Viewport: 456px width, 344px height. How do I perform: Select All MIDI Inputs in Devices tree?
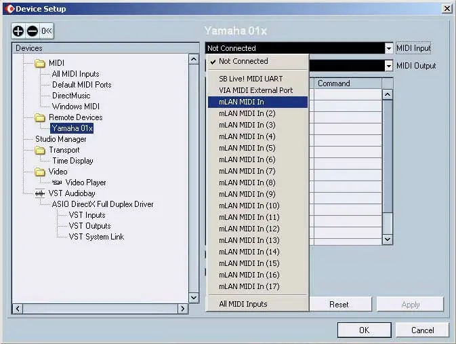pos(76,74)
